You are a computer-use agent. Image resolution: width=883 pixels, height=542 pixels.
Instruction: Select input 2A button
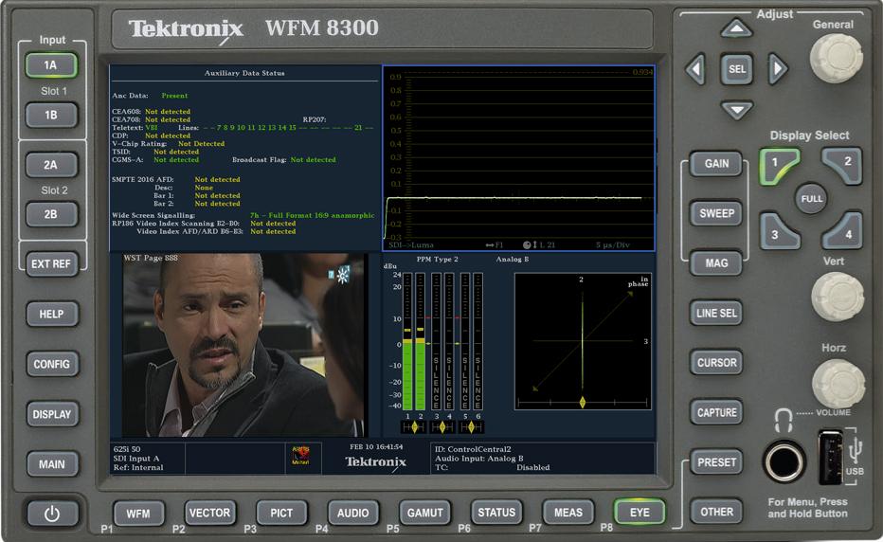coord(50,165)
